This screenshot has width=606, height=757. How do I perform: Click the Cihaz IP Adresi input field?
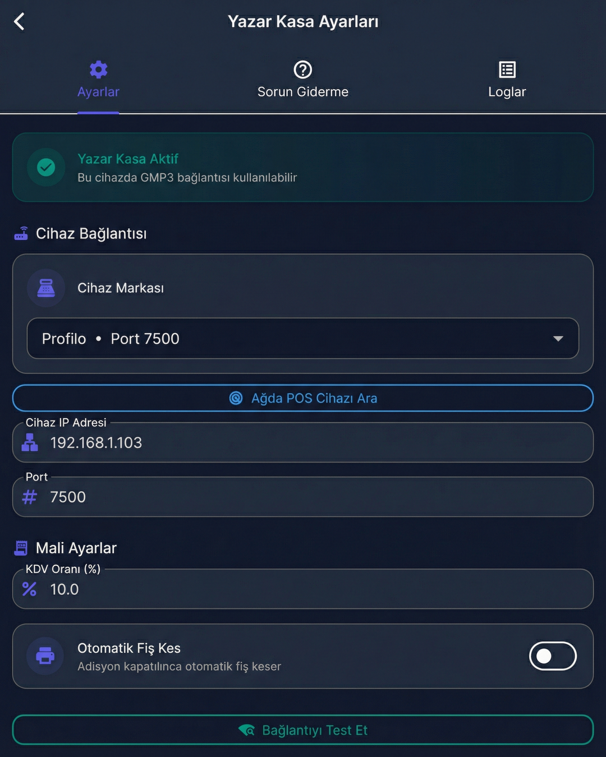point(314,443)
